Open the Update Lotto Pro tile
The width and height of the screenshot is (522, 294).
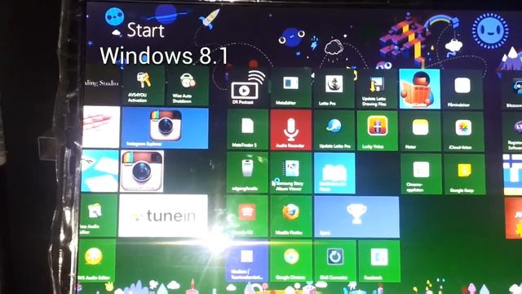pos(334,131)
